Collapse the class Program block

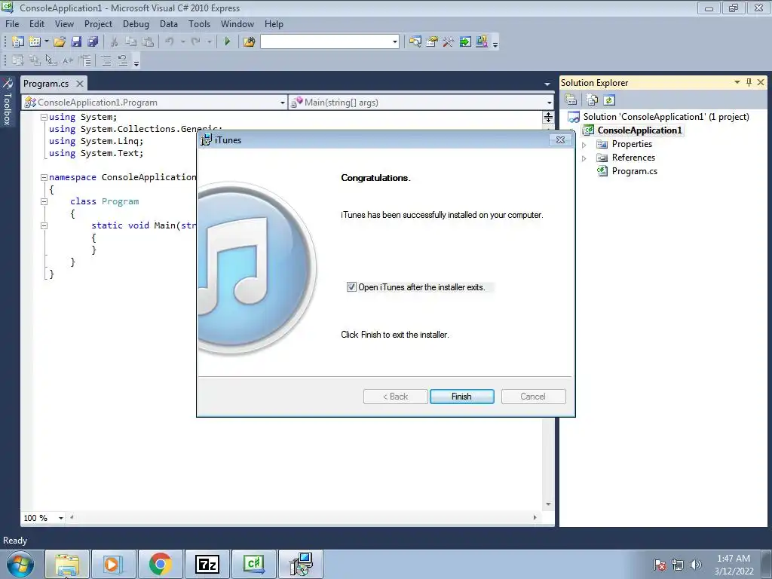point(44,201)
